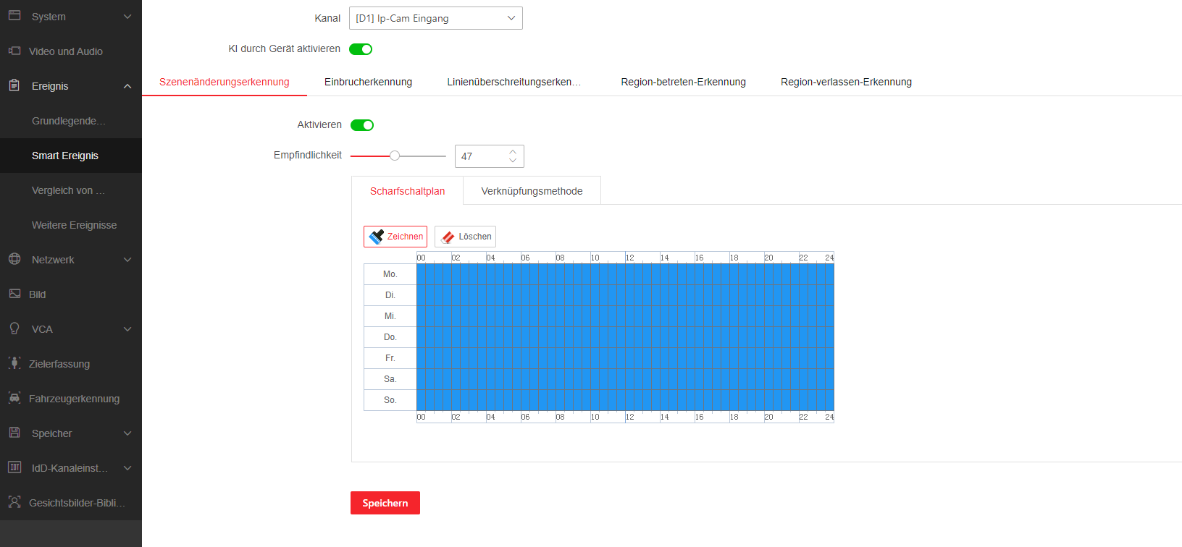The image size is (1182, 547).
Task: Increase sensitivity value with up arrow
Action: tap(513, 152)
